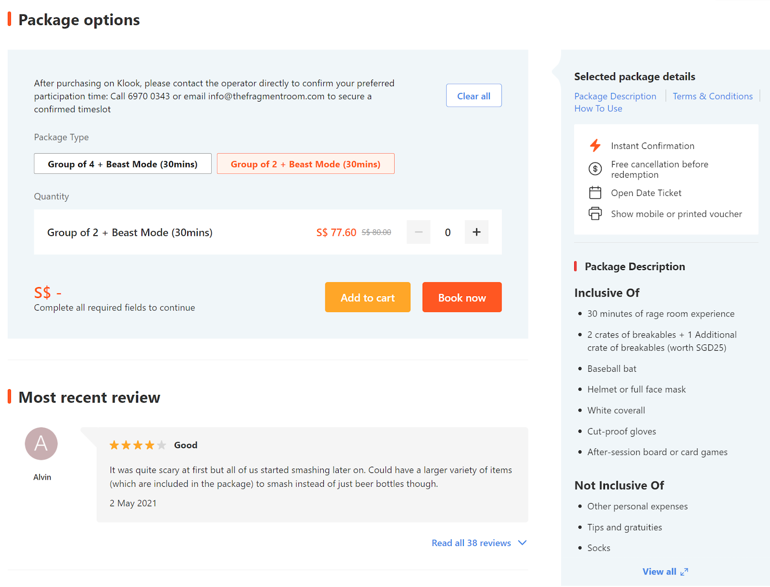The height and width of the screenshot is (587, 770).
Task: Click the minus icon to decrease quantity
Action: (x=418, y=232)
